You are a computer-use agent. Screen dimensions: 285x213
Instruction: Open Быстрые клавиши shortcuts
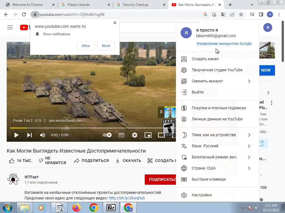tap(218, 179)
